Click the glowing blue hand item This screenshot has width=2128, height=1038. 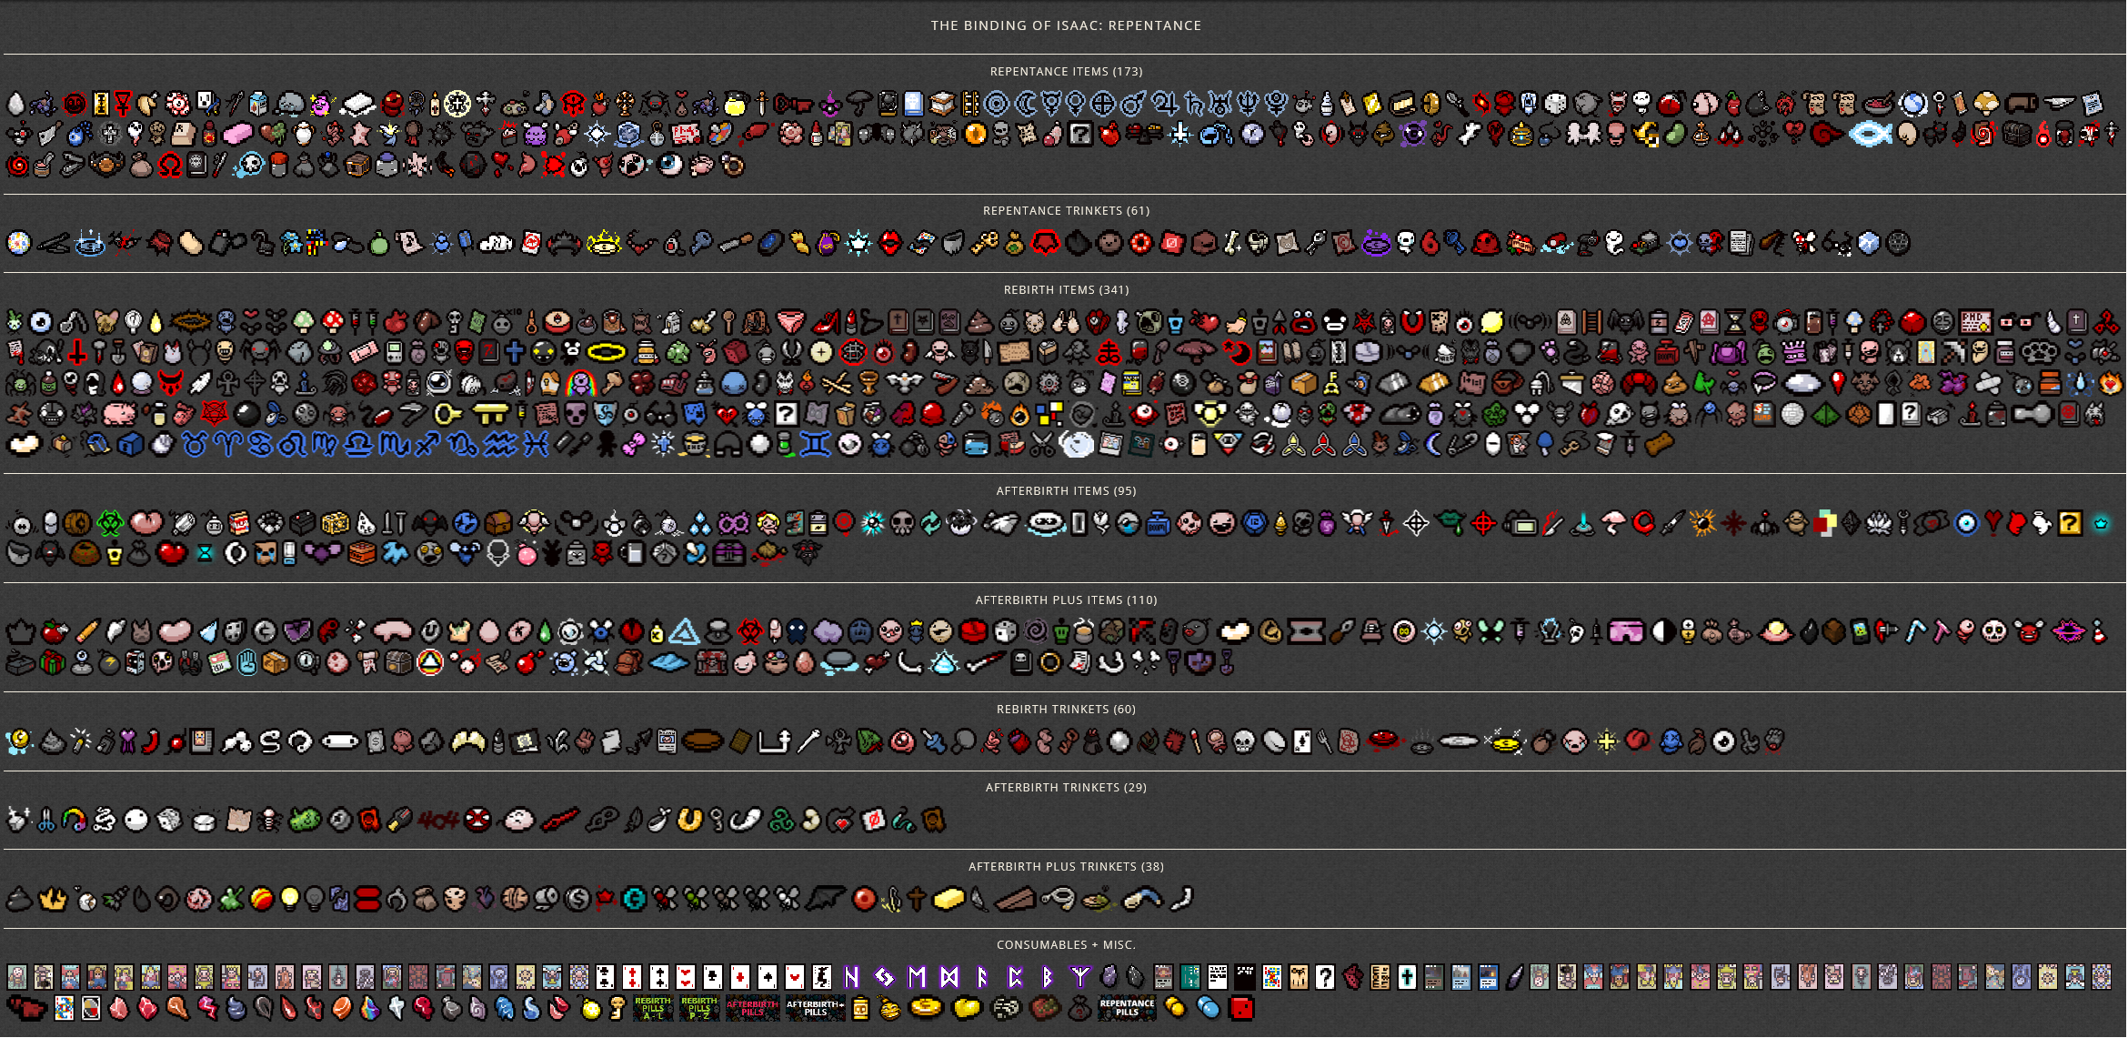[246, 663]
